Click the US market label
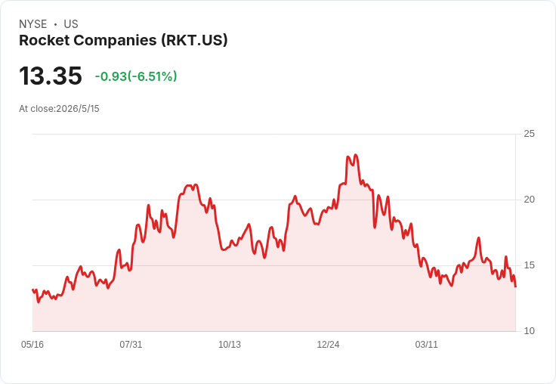Viewport: 556px width, 384px height. point(71,24)
